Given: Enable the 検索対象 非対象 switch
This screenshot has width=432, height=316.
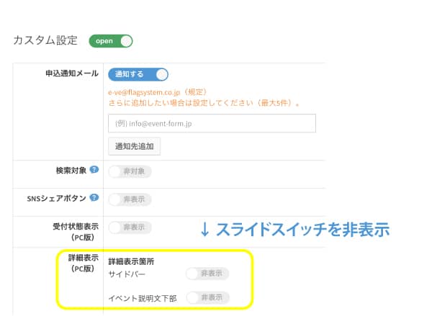Looking at the screenshot, I should [x=130, y=171].
